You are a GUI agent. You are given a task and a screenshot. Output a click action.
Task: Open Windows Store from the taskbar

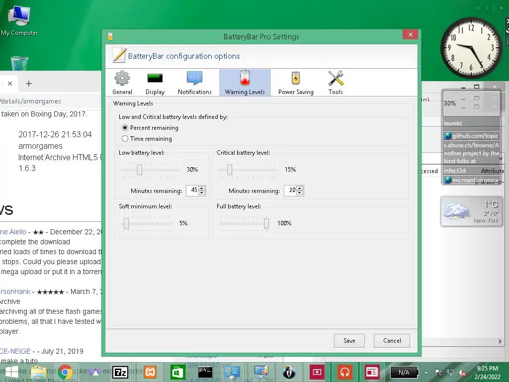177,372
